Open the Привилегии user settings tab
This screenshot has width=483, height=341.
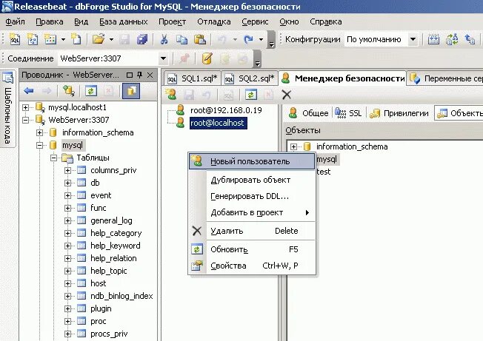pyautogui.click(x=399, y=113)
